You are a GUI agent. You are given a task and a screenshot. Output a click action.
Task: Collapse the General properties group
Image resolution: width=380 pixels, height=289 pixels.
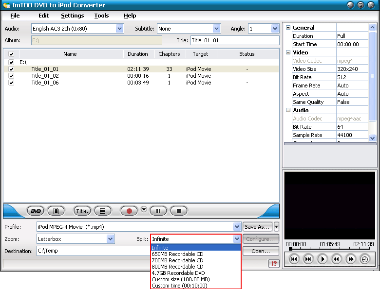coord(288,28)
